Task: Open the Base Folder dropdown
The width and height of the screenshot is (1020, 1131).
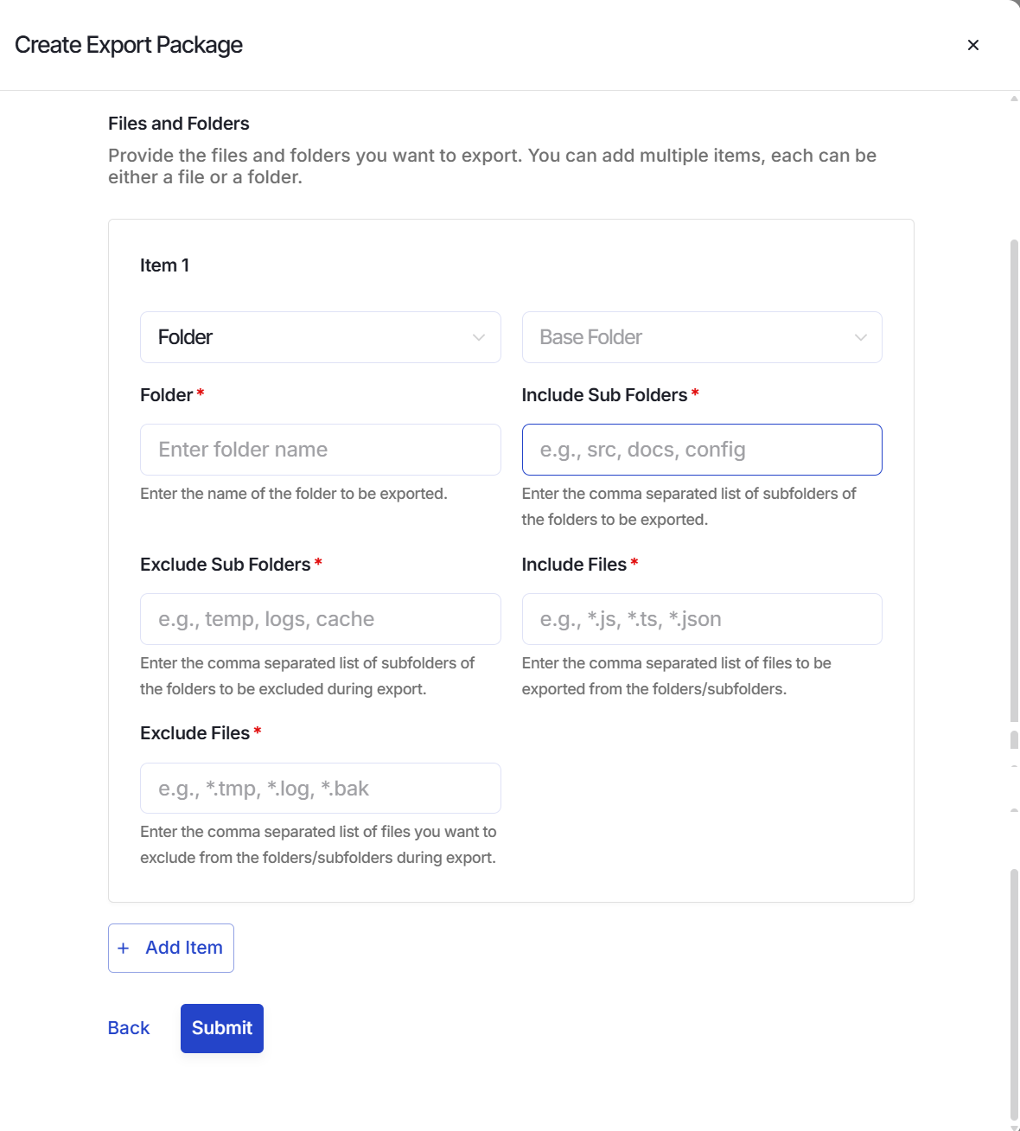Action: click(x=702, y=337)
